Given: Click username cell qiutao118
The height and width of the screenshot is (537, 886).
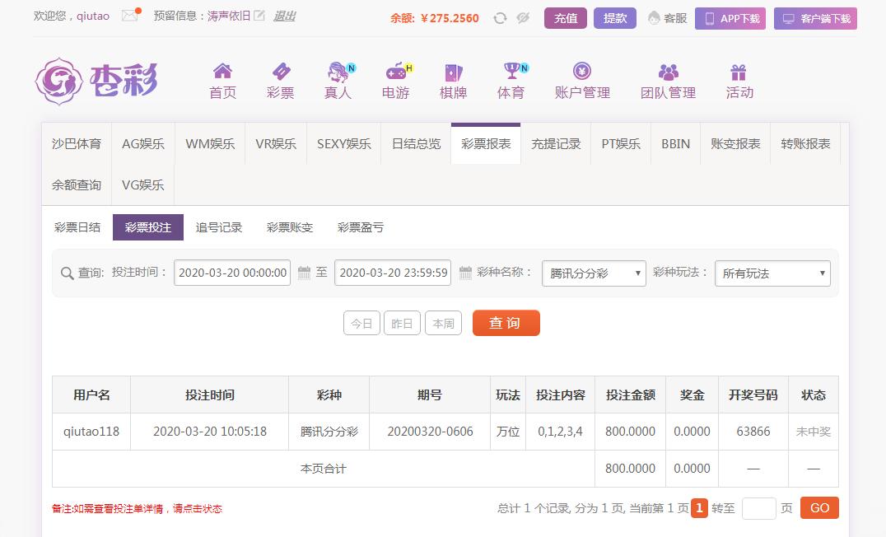Looking at the screenshot, I should point(91,432).
